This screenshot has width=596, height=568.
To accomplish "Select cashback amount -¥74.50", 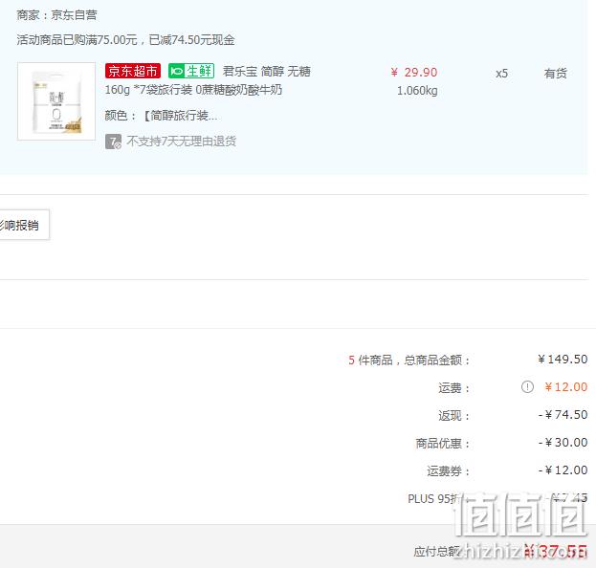I will coord(563,415).
